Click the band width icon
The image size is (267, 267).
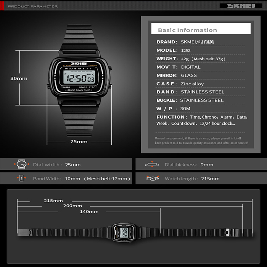tap(21, 178)
